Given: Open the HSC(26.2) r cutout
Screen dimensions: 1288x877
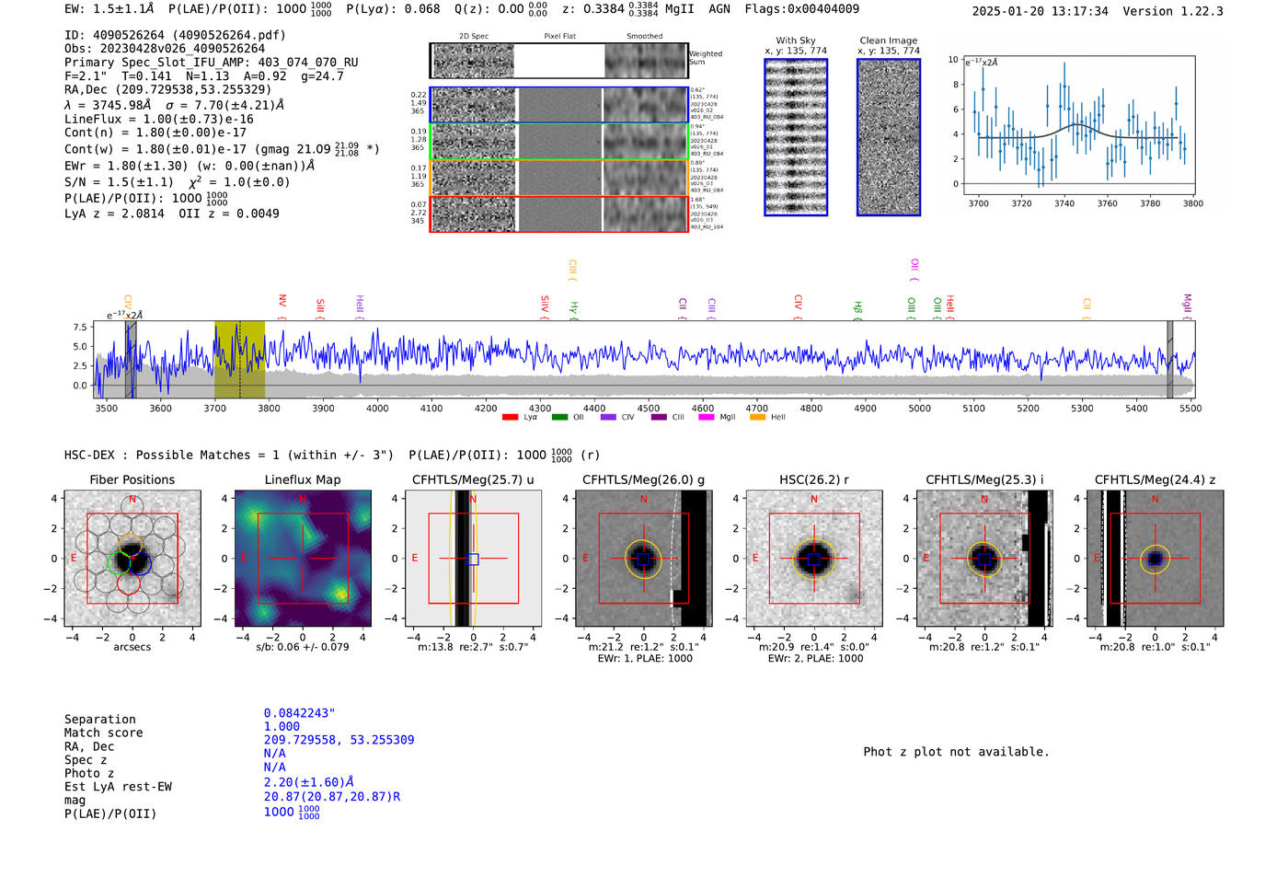Looking at the screenshot, I should point(814,559).
